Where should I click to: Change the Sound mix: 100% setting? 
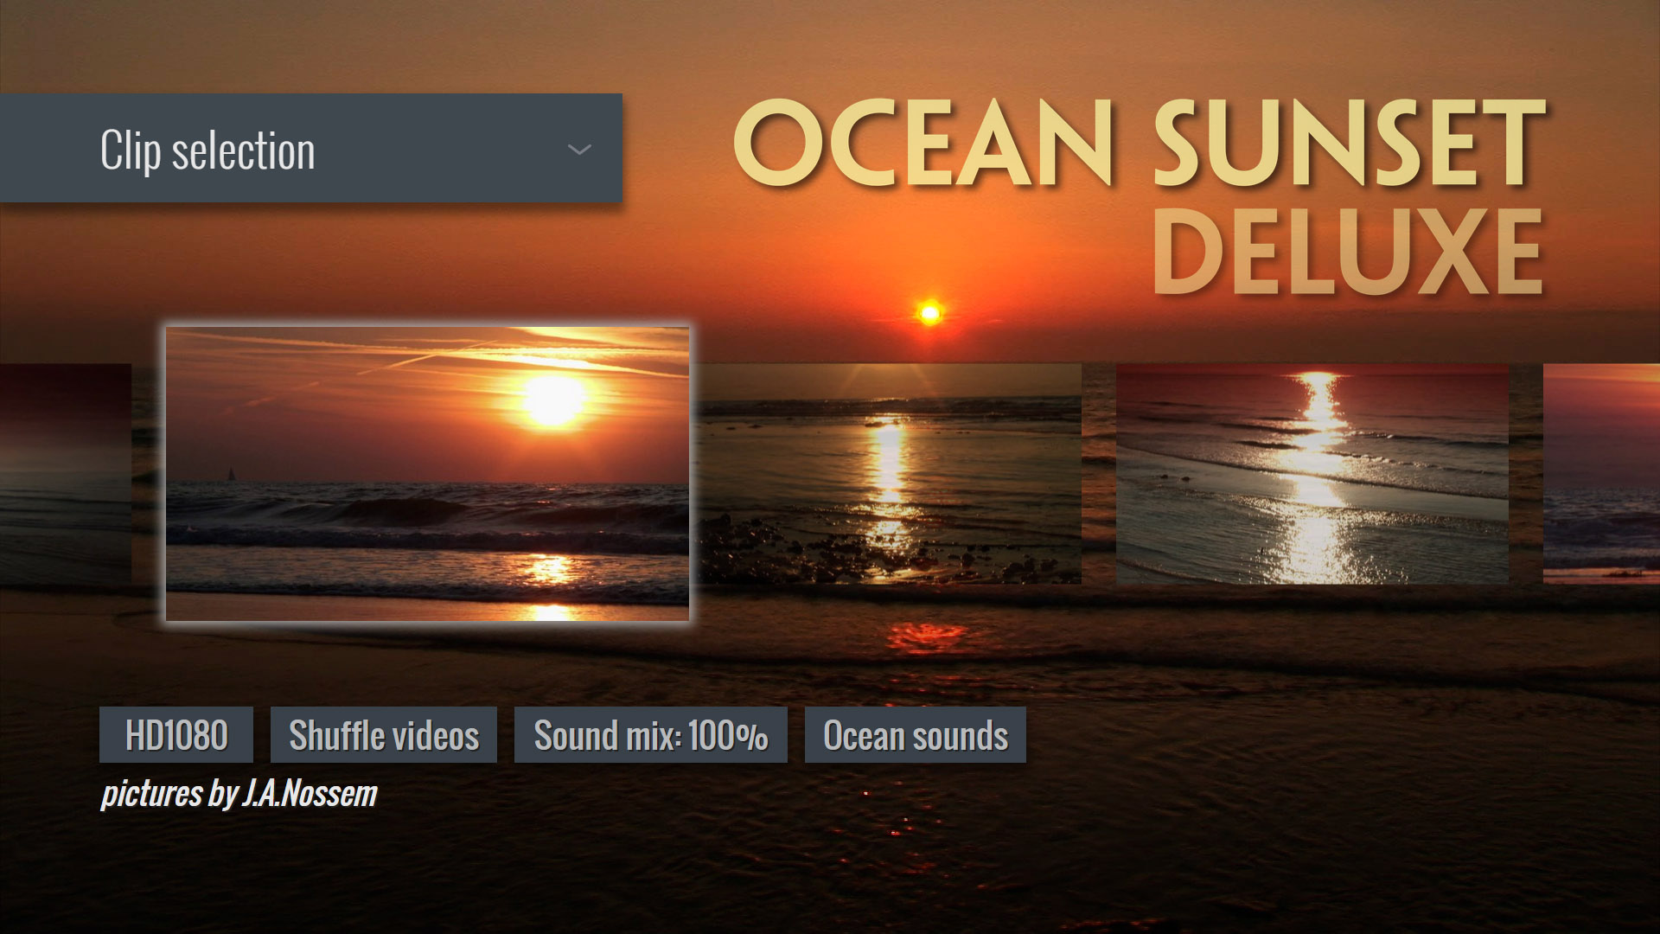click(651, 735)
